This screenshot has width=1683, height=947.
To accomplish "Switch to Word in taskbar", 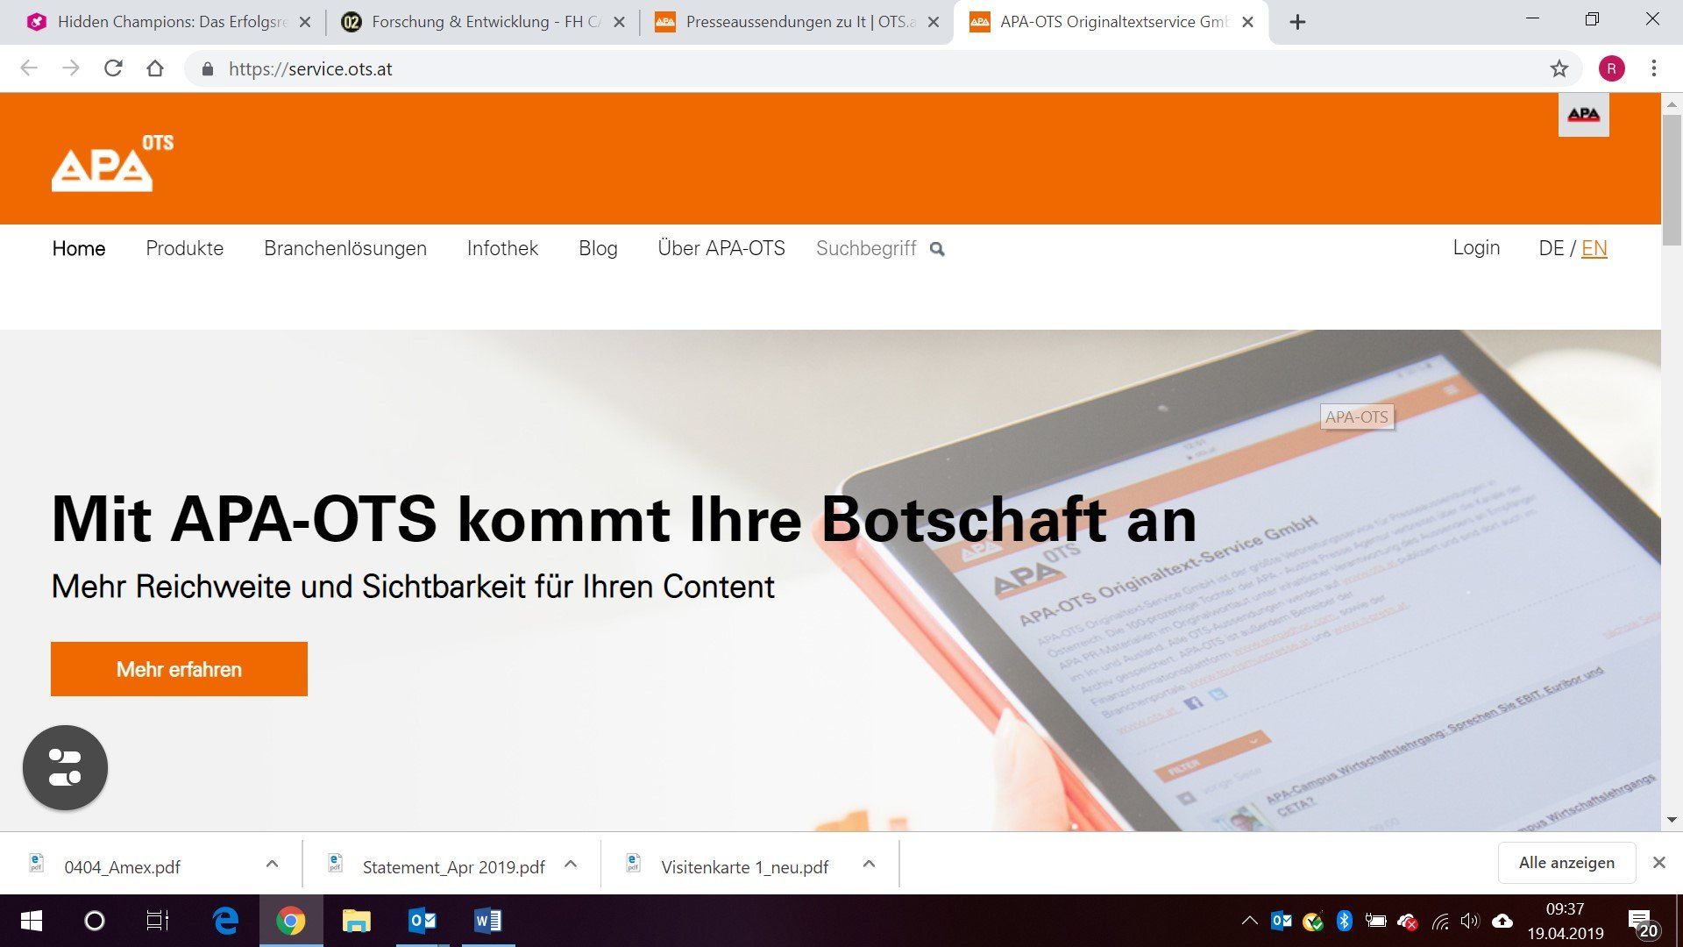I will (487, 921).
